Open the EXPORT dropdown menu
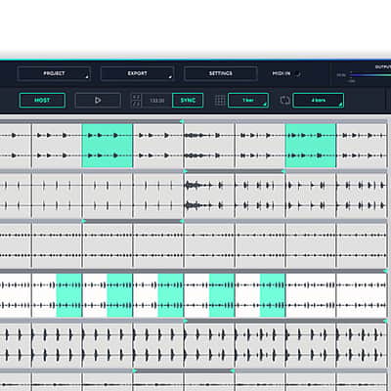391x391 pixels. 137,73
